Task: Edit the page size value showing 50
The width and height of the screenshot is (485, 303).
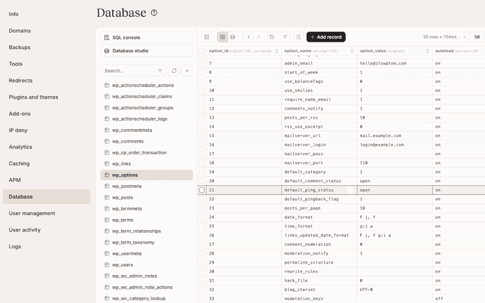Action: click(477, 37)
